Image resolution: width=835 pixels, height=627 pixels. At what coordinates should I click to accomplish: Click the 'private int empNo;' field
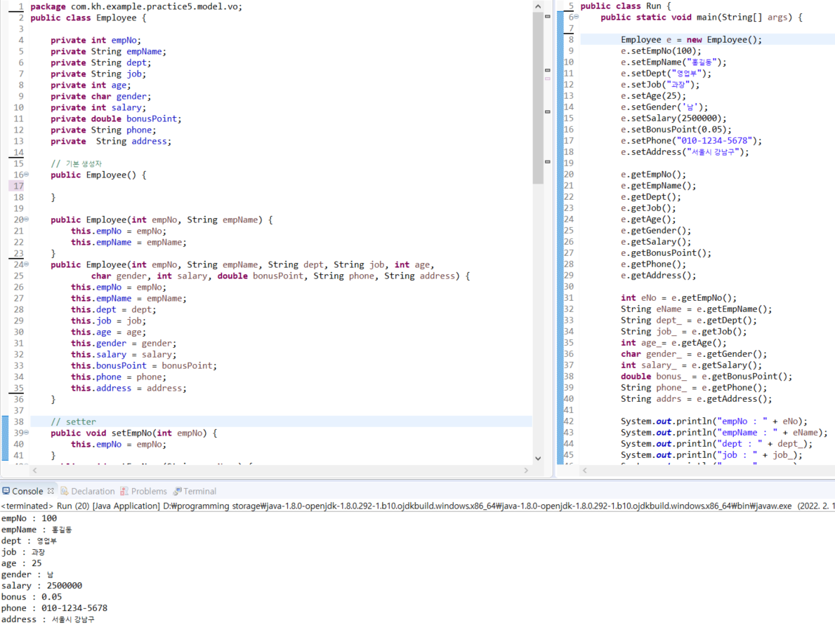tap(96, 41)
